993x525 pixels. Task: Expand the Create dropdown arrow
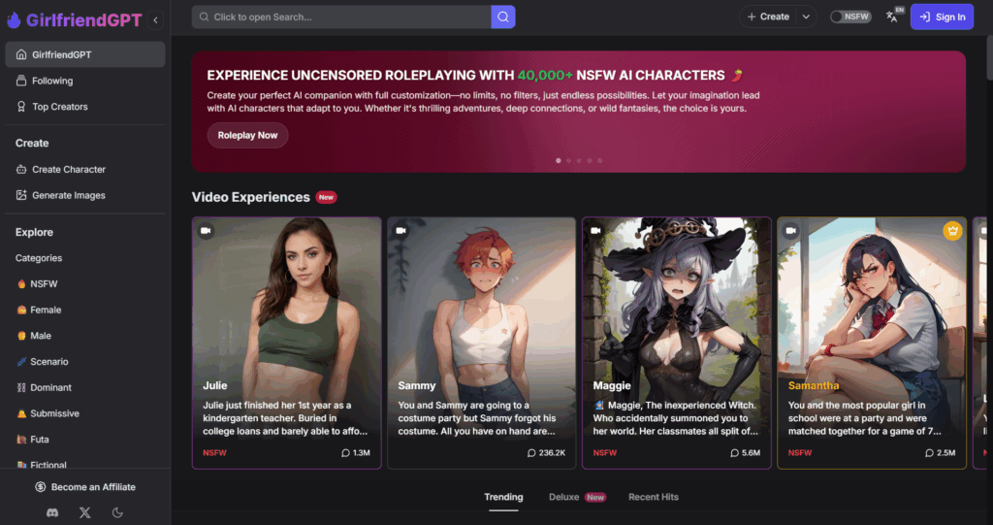(807, 16)
